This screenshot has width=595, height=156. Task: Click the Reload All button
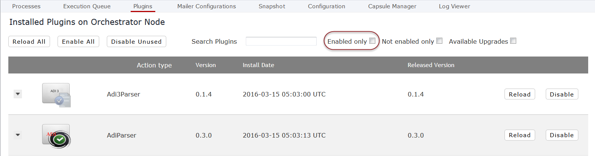click(x=29, y=41)
